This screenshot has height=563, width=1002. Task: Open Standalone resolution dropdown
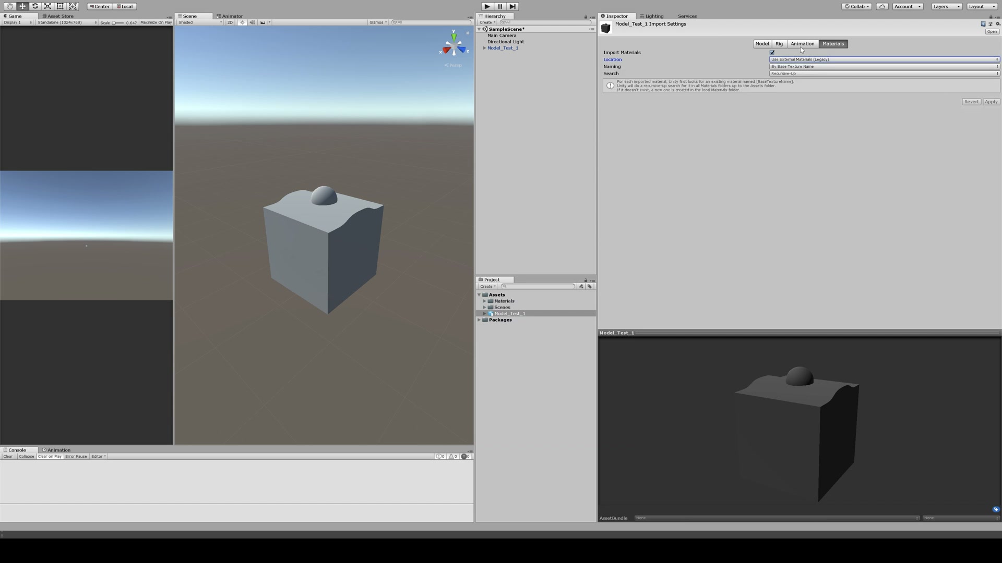click(x=66, y=22)
